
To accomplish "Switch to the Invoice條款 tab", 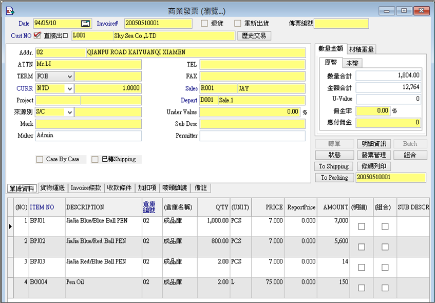I will pyautogui.click(x=86, y=188).
